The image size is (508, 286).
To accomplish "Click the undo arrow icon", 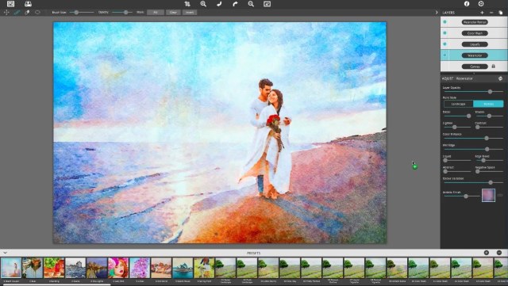I will [x=219, y=4].
